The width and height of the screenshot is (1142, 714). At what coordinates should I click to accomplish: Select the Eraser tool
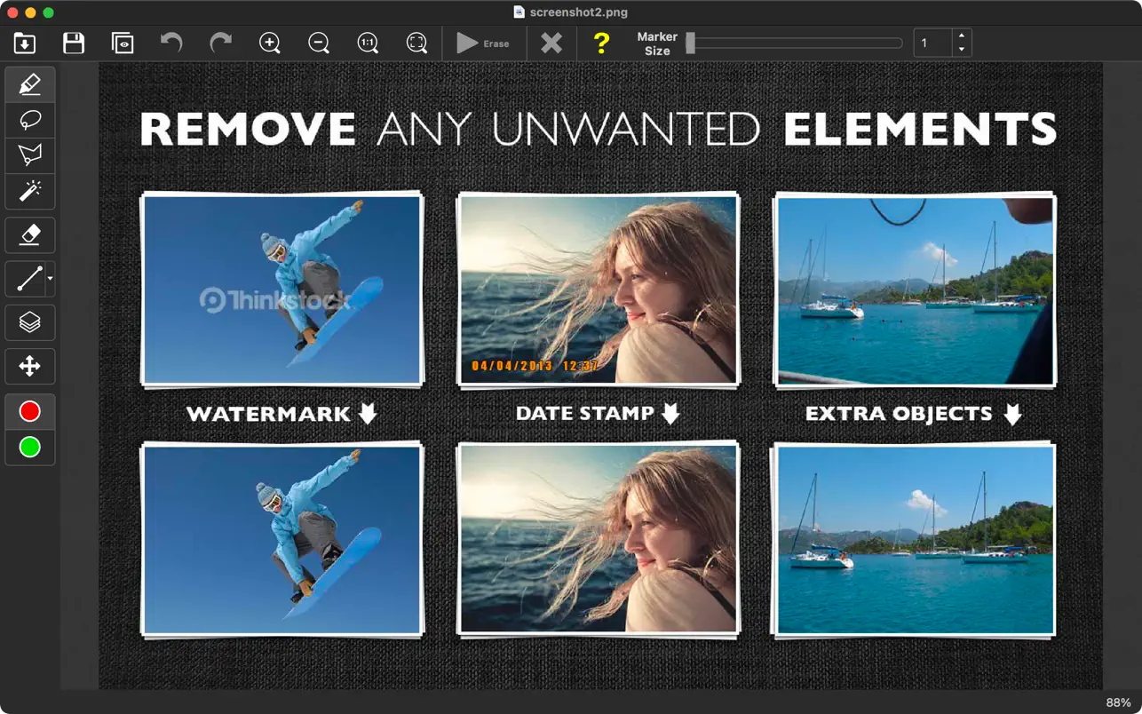(x=29, y=234)
